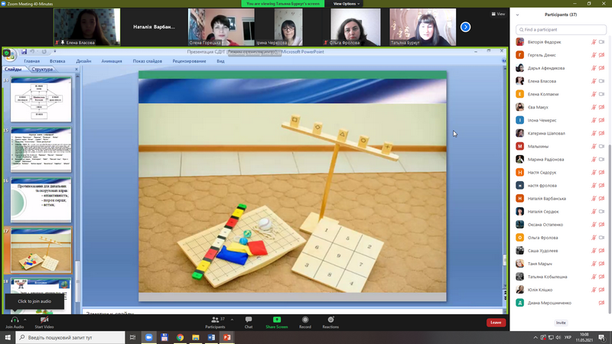Collapse the Participants panel chevron
This screenshot has height=344, width=612.
518,15
